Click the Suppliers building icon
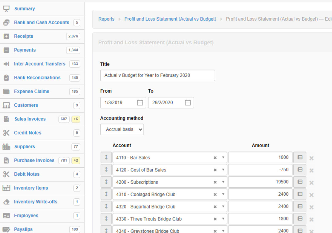Image resolution: width=332 pixels, height=233 pixels. pos(6,147)
